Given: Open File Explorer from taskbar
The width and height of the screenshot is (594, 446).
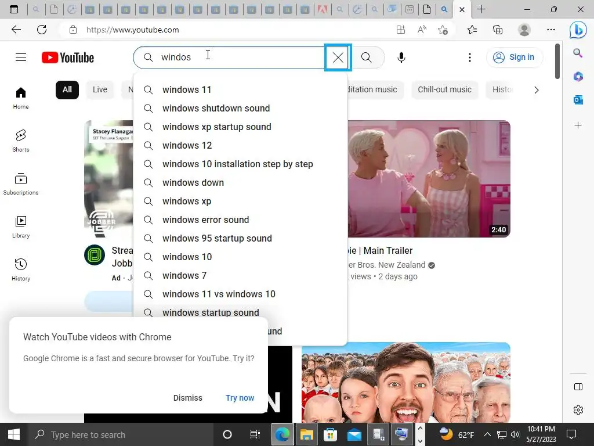Looking at the screenshot, I should pyautogui.click(x=306, y=434).
